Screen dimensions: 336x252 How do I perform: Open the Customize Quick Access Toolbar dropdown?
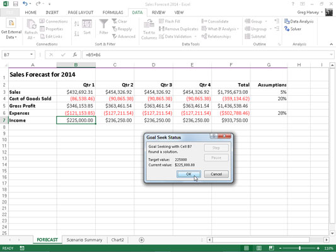(49, 4)
